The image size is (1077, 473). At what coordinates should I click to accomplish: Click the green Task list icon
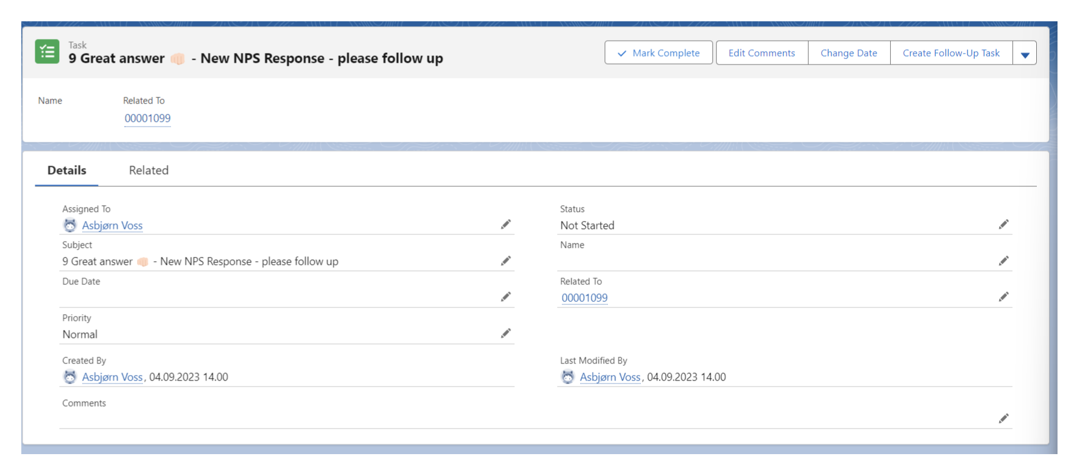point(47,52)
